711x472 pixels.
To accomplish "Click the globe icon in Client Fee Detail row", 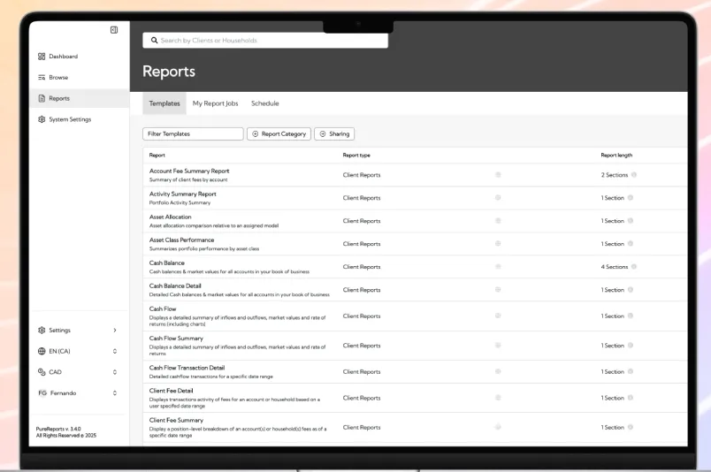I will coord(498,398).
